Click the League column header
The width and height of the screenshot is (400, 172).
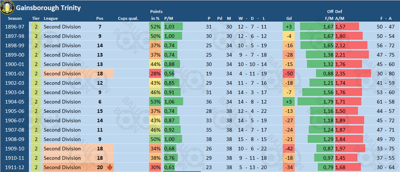(51, 18)
